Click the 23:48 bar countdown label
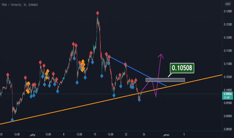 [x=226, y=98]
